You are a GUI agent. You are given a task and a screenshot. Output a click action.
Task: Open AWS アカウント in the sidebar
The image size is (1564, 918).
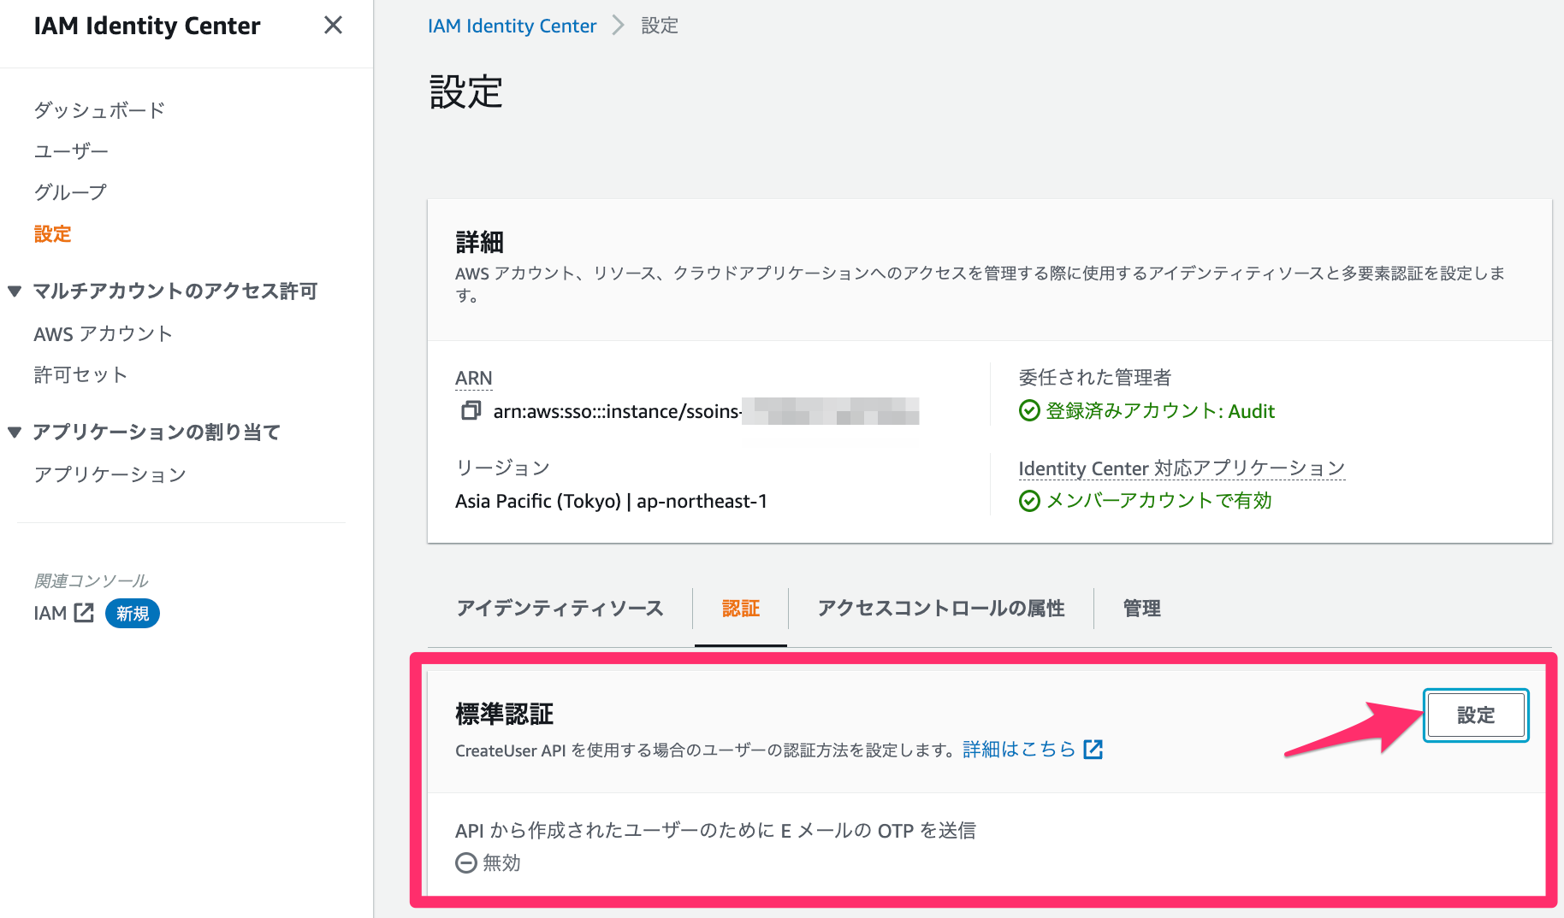click(x=103, y=334)
